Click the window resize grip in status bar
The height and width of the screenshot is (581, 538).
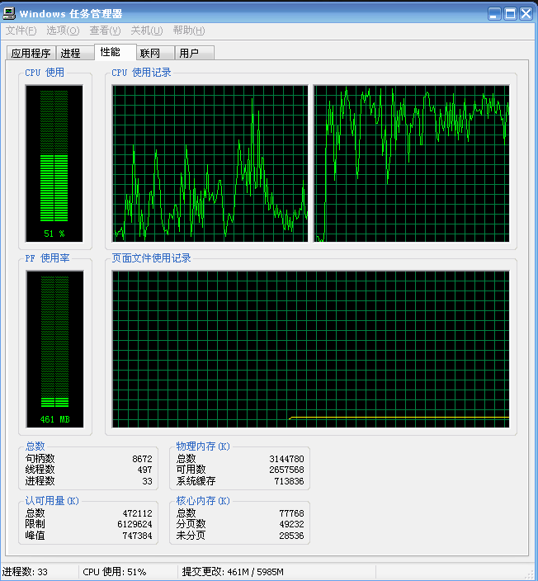[531, 574]
